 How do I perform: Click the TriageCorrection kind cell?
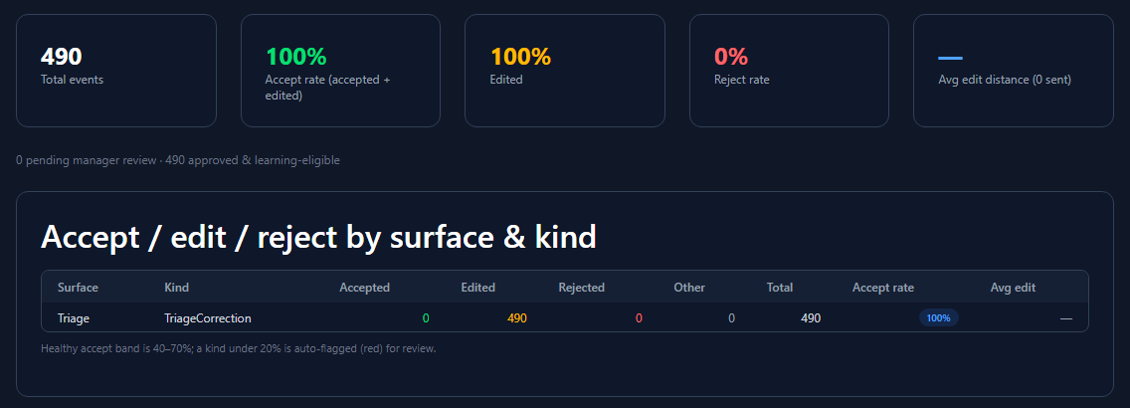(208, 317)
